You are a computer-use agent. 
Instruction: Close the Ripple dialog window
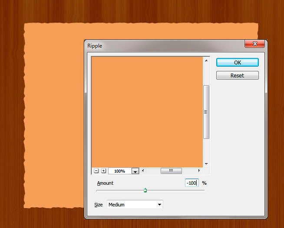pos(254,44)
